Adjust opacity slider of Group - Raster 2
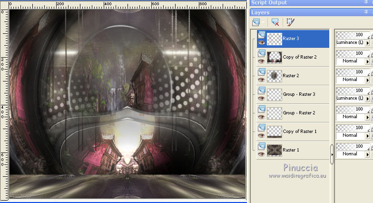Image resolution: width=373 pixels, height=203 pixels. coord(353,110)
